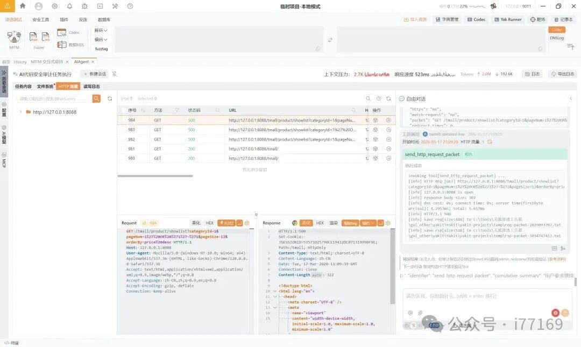Image resolution: width=581 pixels, height=347 pixels.
Task: Click the notification bell icon
Action: pyautogui.click(x=69, y=6)
